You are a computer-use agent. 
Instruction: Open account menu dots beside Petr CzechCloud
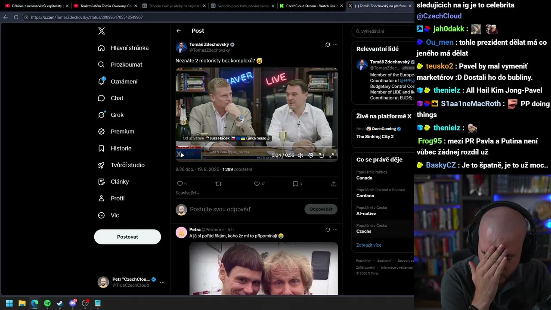point(162,282)
